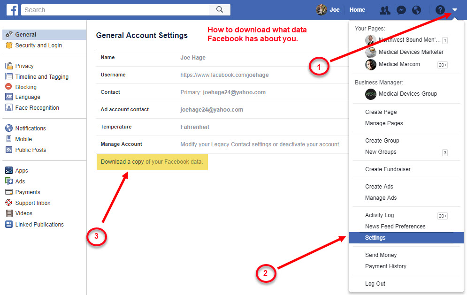The width and height of the screenshot is (467, 295).
Task: Toggle the account dropdown arrow
Action: [x=454, y=10]
